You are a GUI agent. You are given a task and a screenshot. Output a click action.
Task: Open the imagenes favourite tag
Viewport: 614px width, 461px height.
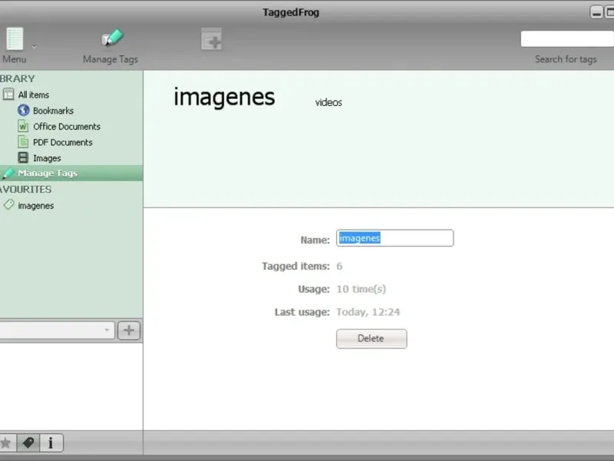pyautogui.click(x=35, y=206)
